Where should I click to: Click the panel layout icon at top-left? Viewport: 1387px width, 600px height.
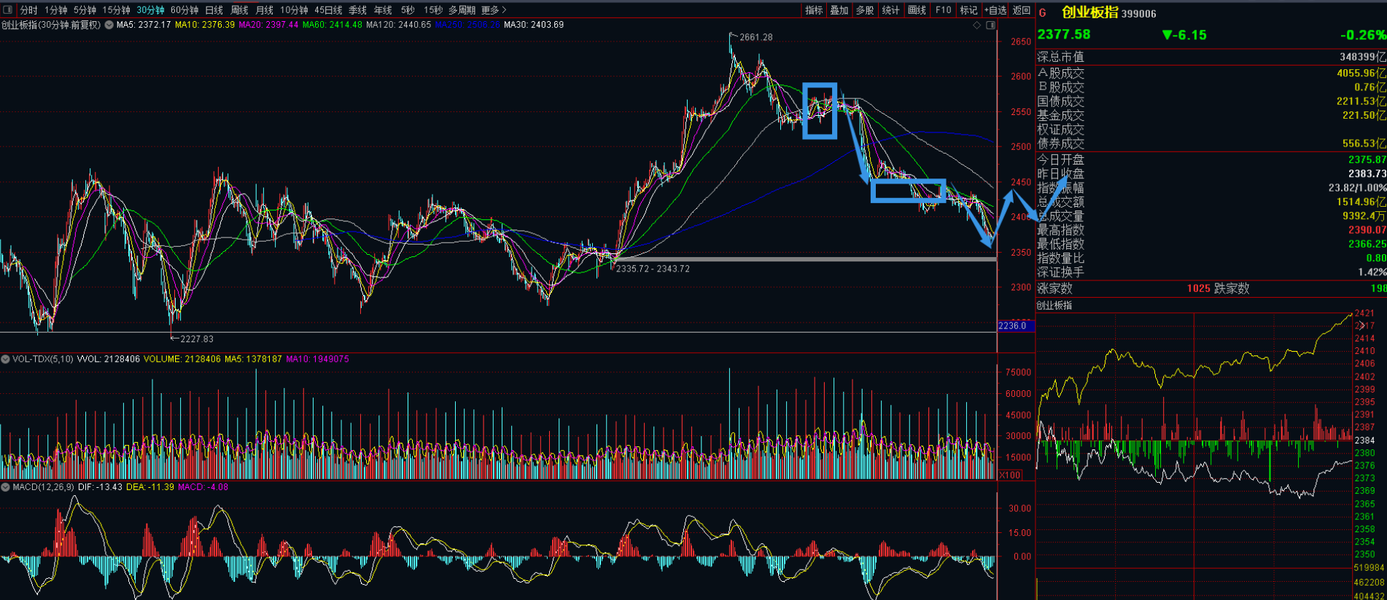[8, 9]
